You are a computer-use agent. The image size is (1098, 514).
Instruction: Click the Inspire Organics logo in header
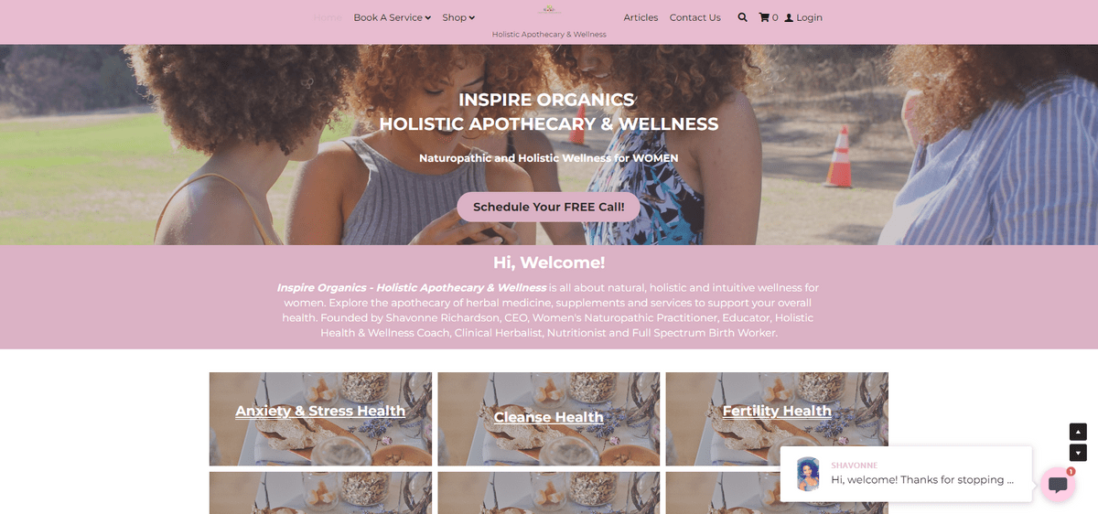pyautogui.click(x=549, y=10)
